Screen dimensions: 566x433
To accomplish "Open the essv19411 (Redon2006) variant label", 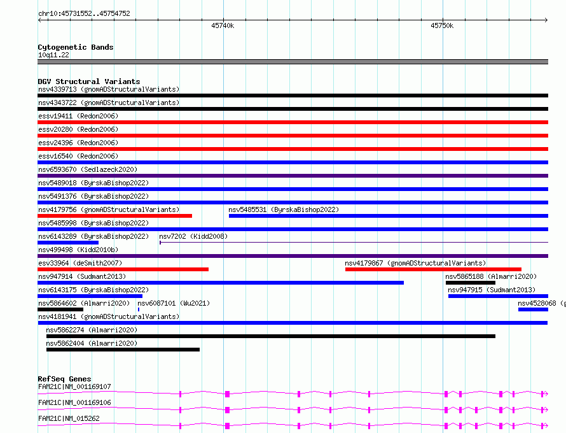I will (78, 116).
